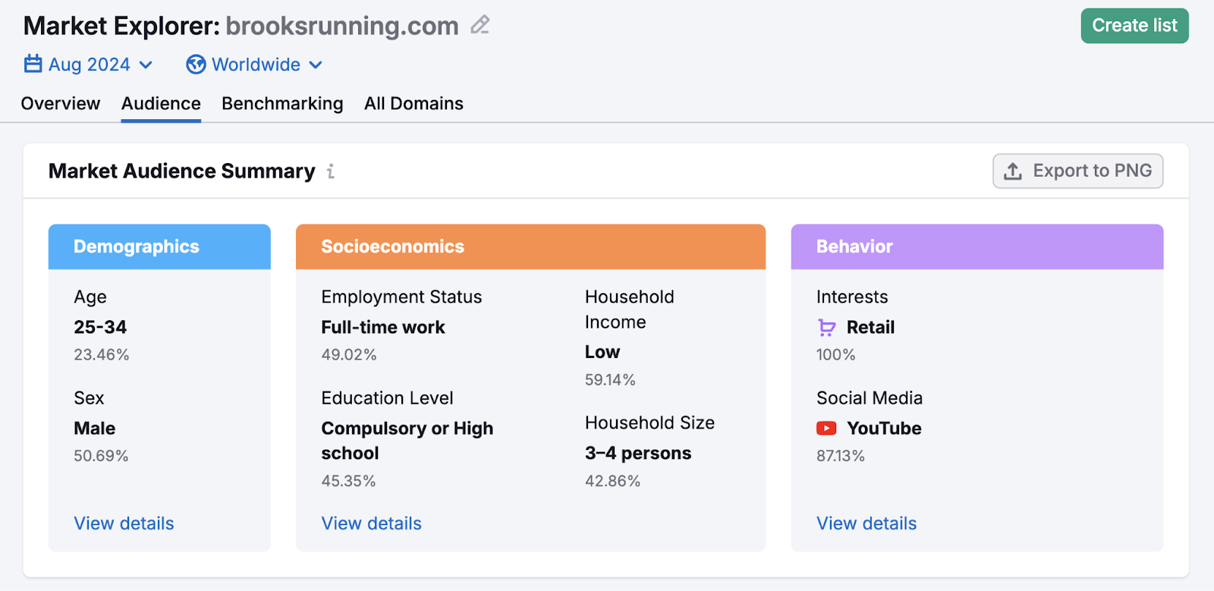Image resolution: width=1214 pixels, height=591 pixels.
Task: Click the upload icon in Export to PNG
Action: (1013, 171)
